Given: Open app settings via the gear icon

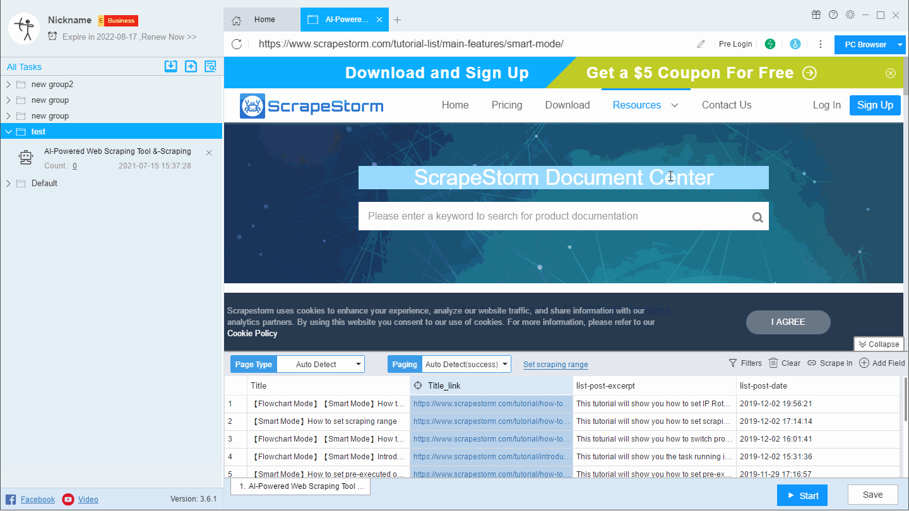Looking at the screenshot, I should click(850, 14).
